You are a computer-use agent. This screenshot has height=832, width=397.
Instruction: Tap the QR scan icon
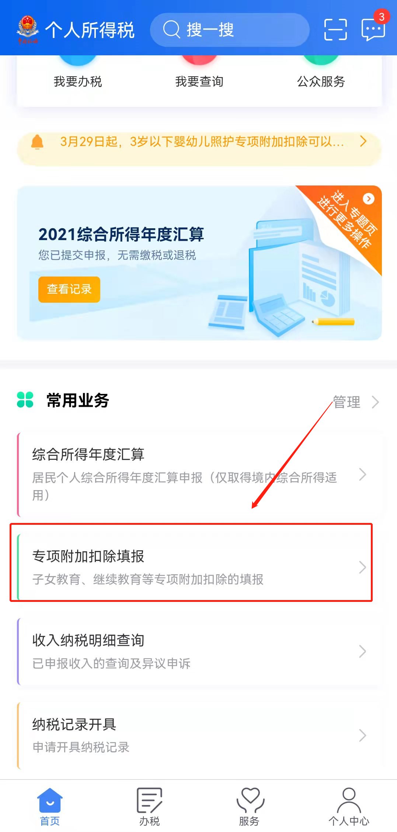pos(335,30)
